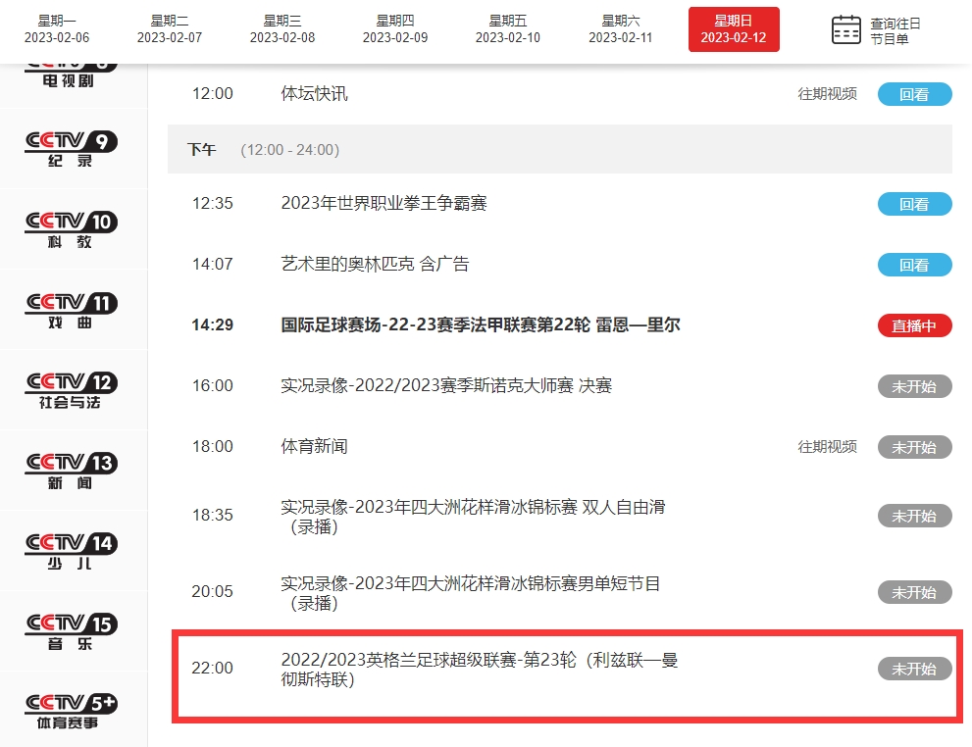Open 往期视频 link for 体坛快讯

828,93
